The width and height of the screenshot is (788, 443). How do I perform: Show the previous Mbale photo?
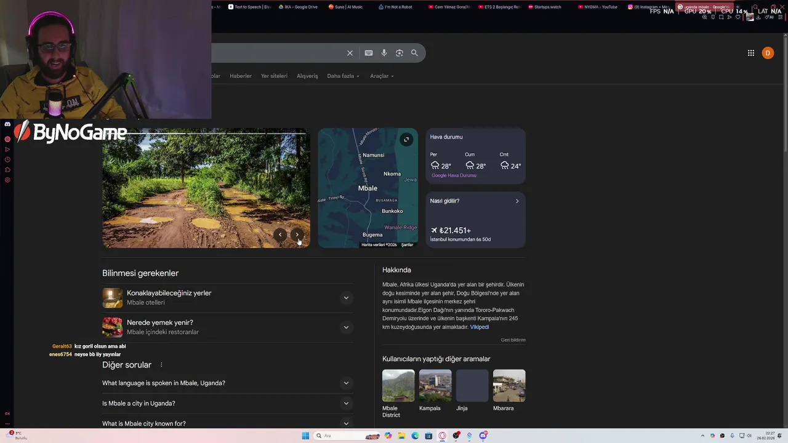280,234
